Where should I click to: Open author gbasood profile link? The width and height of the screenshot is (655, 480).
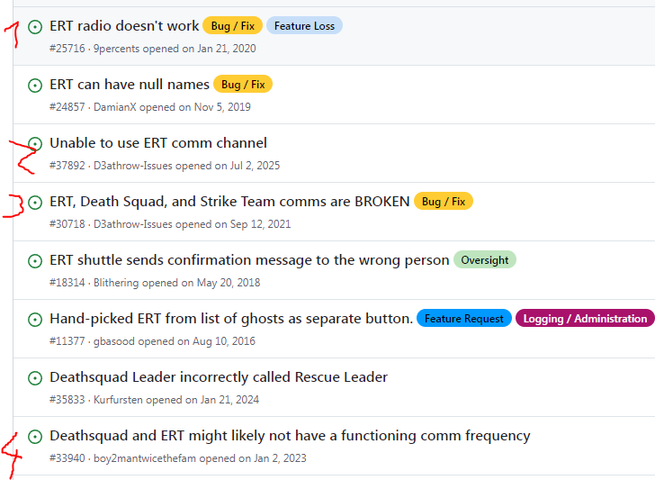click(114, 341)
